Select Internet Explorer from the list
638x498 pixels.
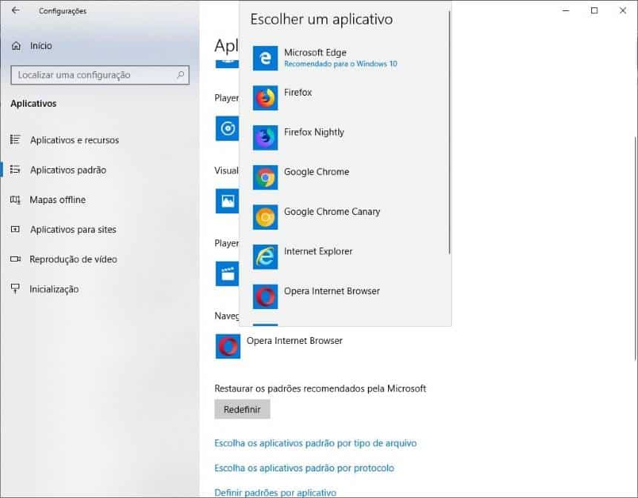pos(345,257)
